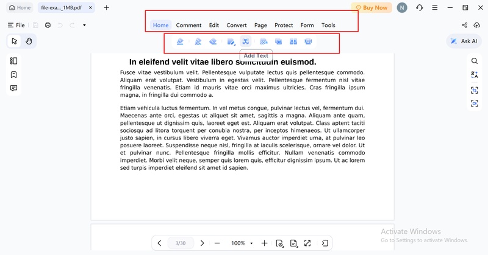Click the Redo arrow
The height and width of the screenshot is (255, 488).
point(72,25)
